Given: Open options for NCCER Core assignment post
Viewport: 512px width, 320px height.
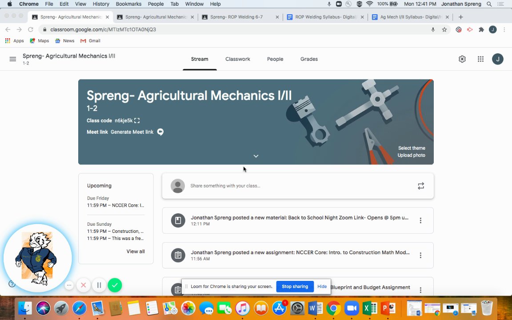Looking at the screenshot, I should click(420, 256).
